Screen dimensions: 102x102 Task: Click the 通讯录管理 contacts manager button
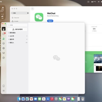(17, 29)
